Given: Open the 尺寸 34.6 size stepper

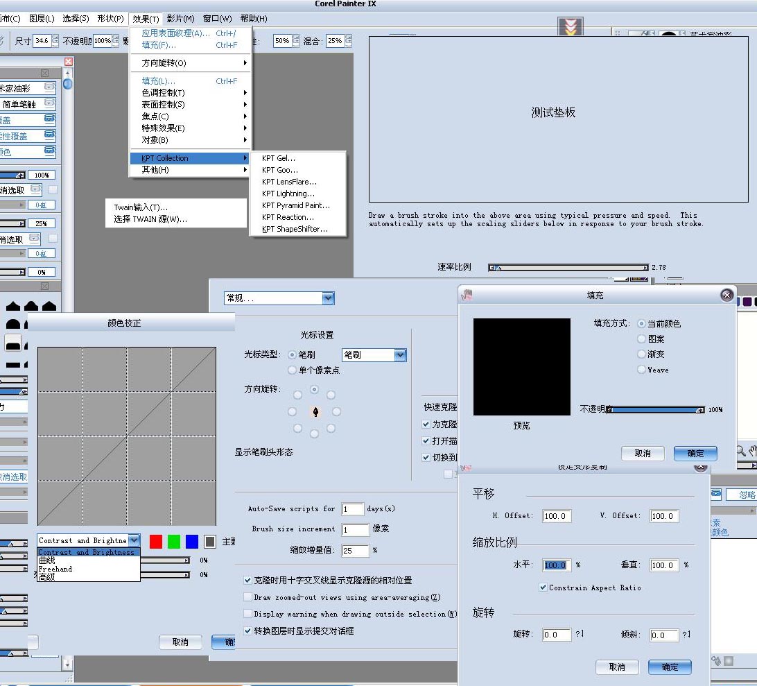Looking at the screenshot, I should tap(55, 41).
